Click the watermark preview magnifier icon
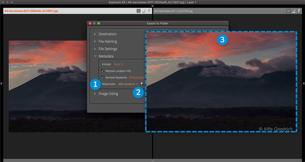305x162 pixels. [142, 84]
